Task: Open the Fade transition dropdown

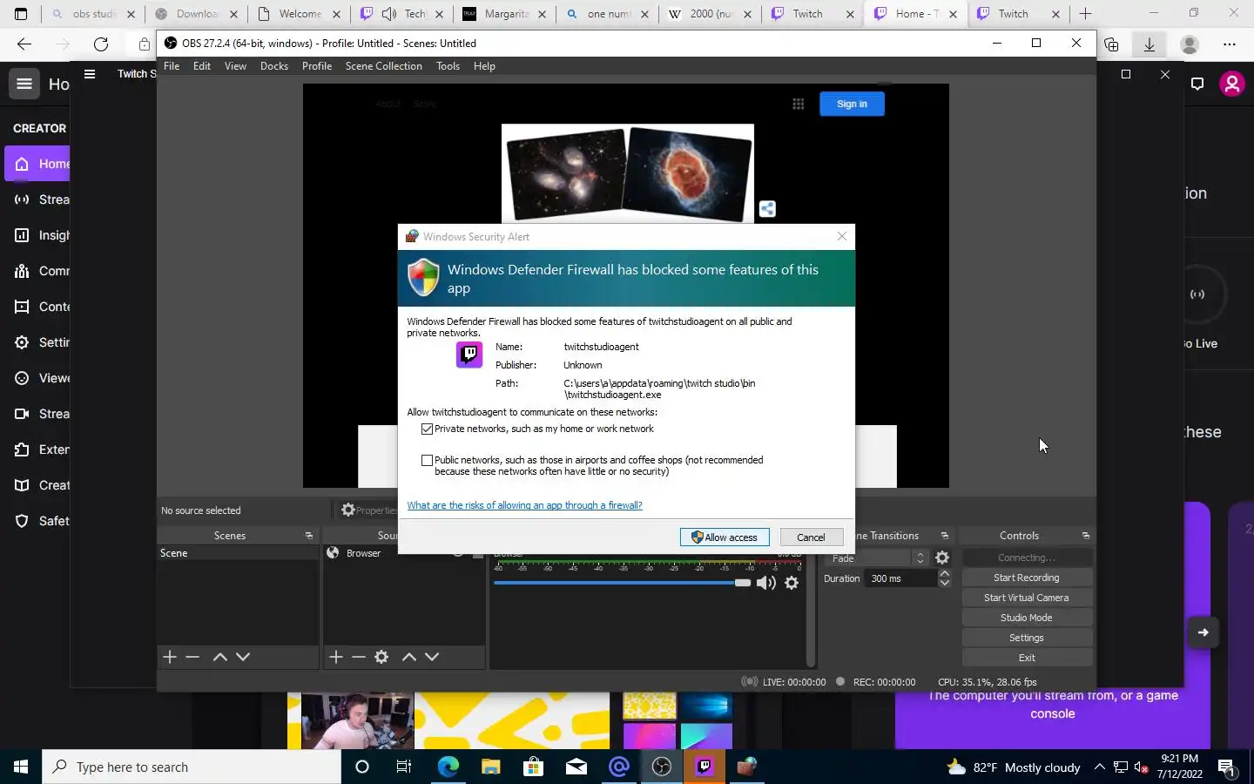Action: click(x=877, y=558)
